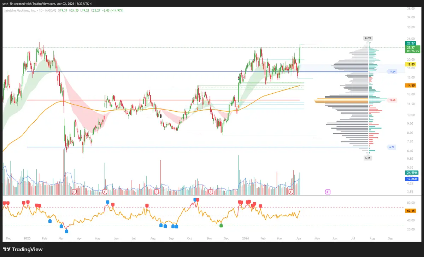Screen dimensions: 424x257
Task: Click the orange 14.50 moving average label
Action: (410, 85)
